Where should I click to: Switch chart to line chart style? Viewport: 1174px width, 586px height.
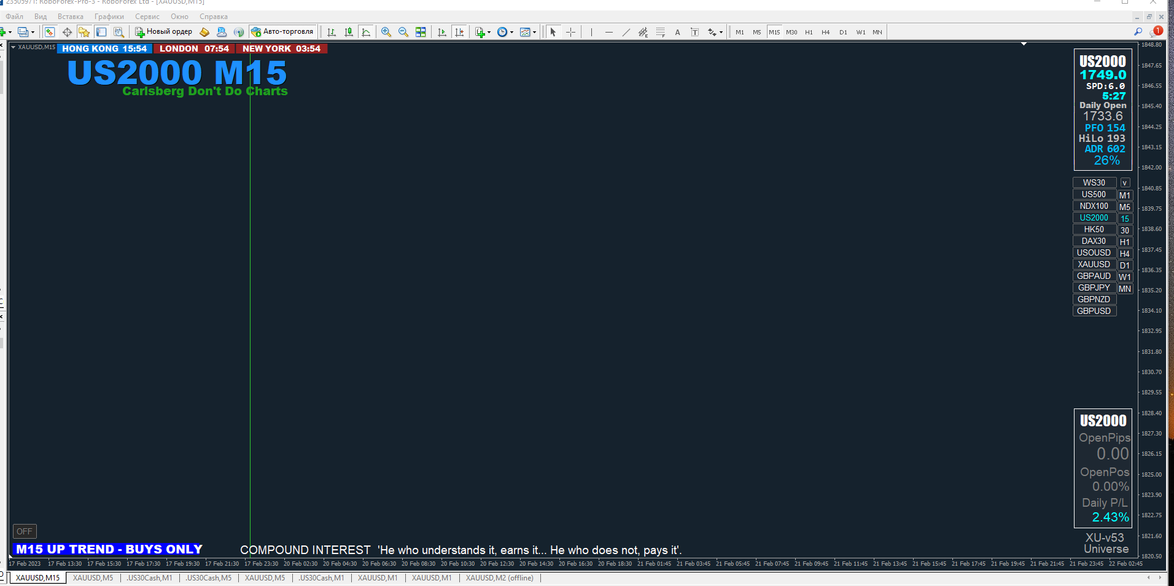pos(366,32)
